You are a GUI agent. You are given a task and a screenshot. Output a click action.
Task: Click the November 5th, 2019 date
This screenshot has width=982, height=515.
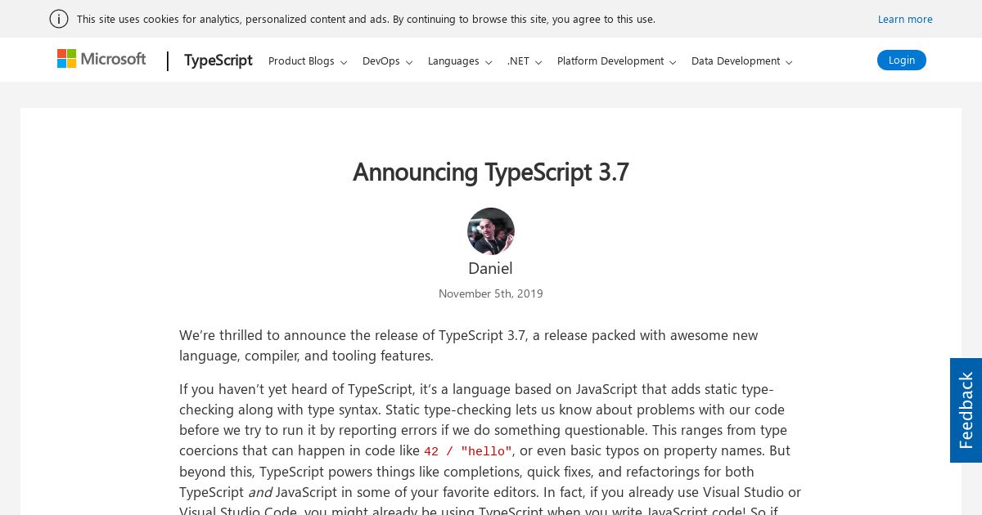tap(491, 293)
